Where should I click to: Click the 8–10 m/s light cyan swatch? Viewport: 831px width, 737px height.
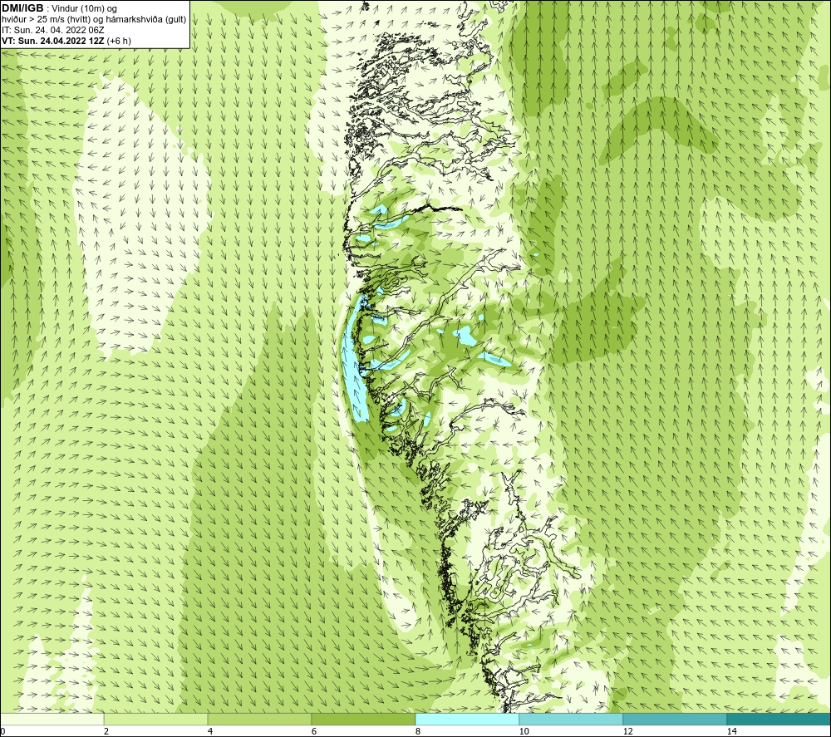(467, 719)
